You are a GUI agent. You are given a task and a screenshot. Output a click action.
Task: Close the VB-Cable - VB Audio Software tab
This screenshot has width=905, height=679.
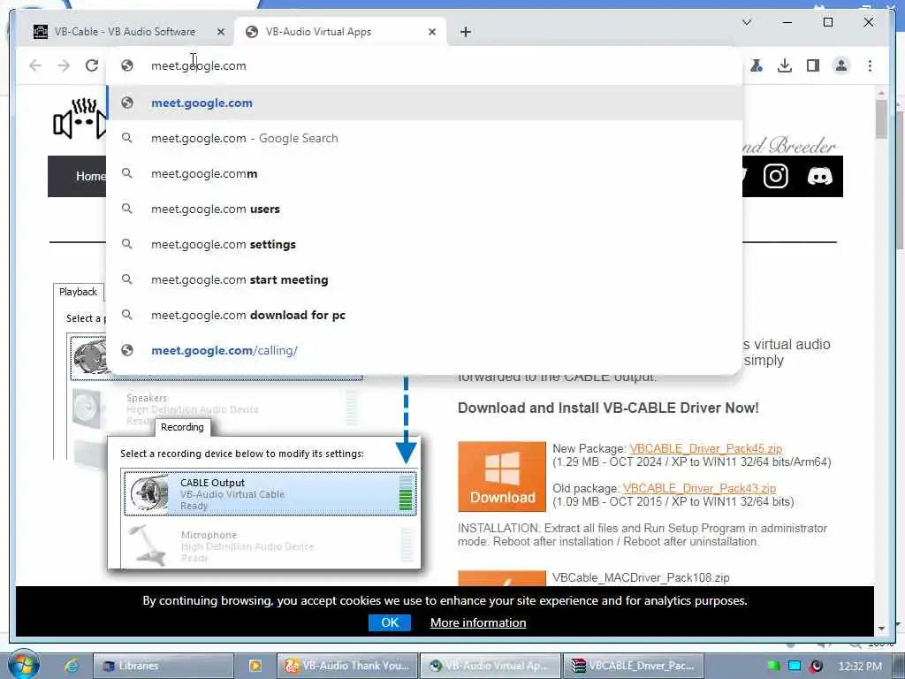coord(220,32)
